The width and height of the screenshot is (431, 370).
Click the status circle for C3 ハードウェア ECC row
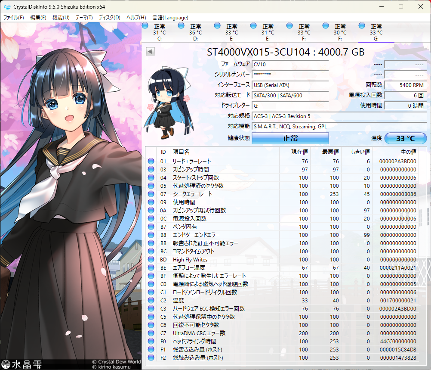151,308
